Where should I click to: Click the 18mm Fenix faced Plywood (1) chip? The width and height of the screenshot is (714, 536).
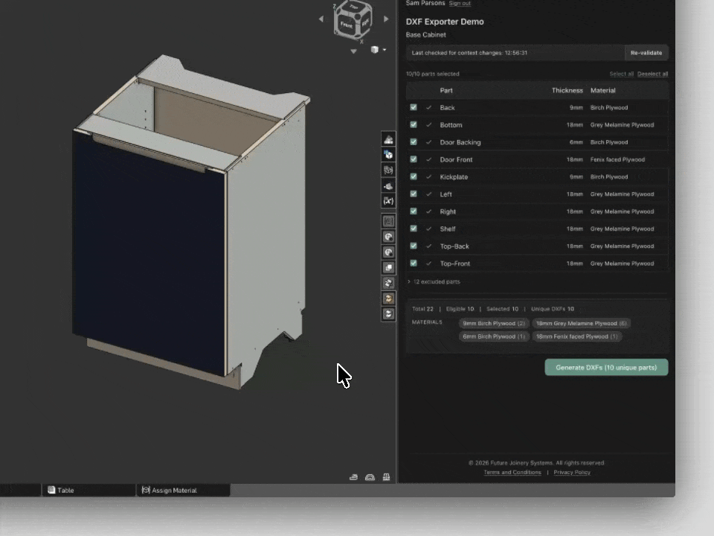coord(576,336)
